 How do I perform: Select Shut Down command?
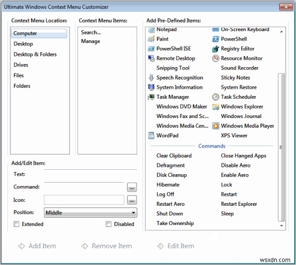(170, 214)
